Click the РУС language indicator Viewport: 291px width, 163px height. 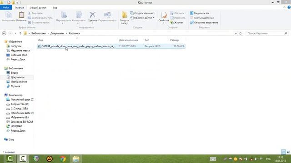pyautogui.click(x=268, y=159)
